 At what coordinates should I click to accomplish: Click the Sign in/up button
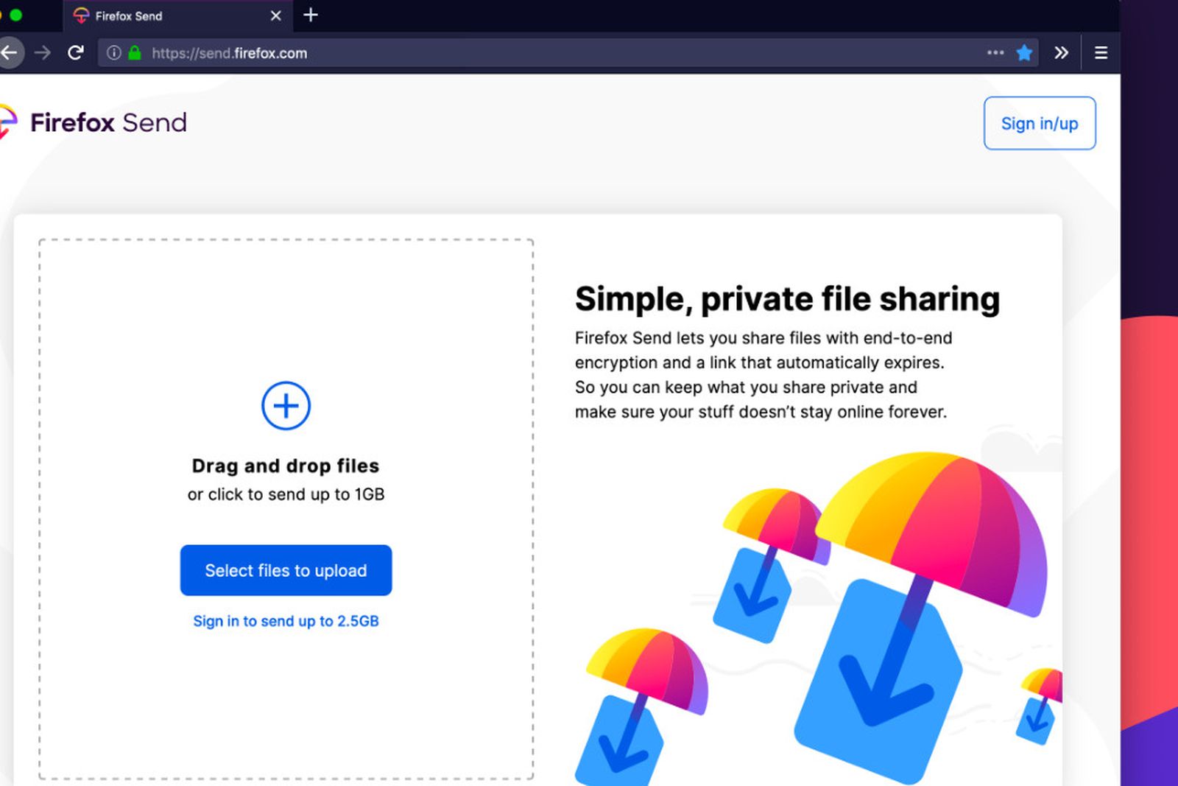1040,123
